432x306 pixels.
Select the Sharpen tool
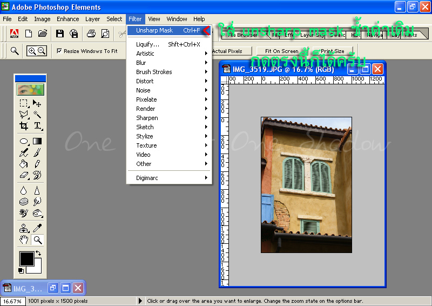[37, 190]
